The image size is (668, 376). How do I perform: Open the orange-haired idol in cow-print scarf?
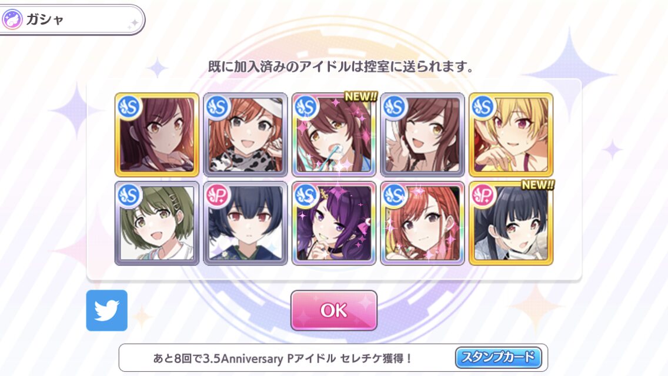(245, 135)
